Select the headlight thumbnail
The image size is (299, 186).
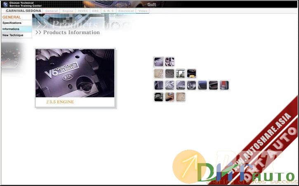tap(170, 85)
